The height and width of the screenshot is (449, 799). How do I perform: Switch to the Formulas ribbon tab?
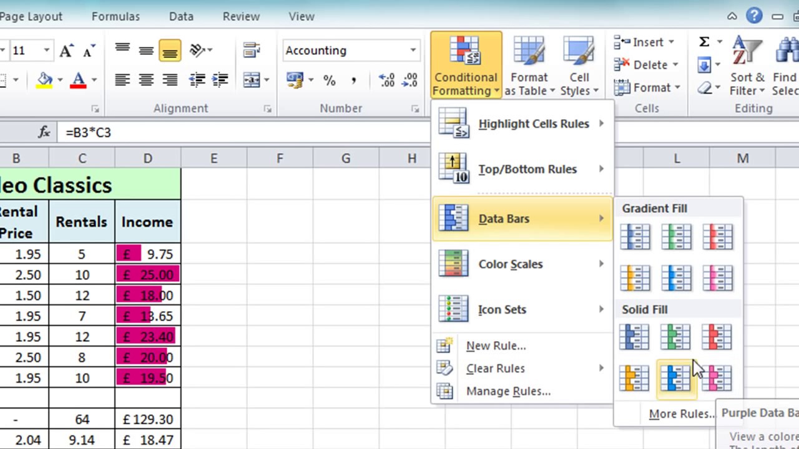[115, 17]
